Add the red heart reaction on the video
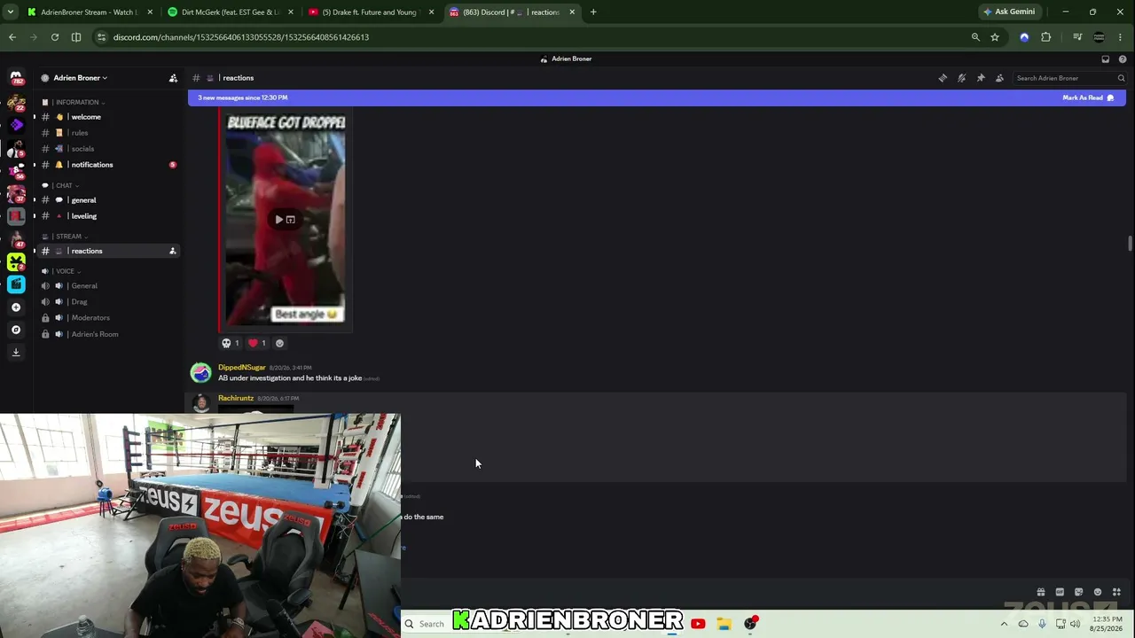 click(257, 343)
